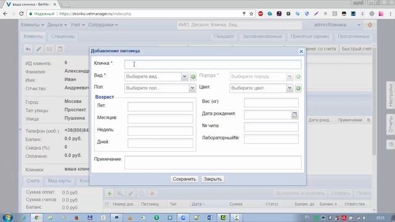Click the global ФИО search field
The width and height of the screenshot is (395, 222).
pyautogui.click(x=239, y=25)
